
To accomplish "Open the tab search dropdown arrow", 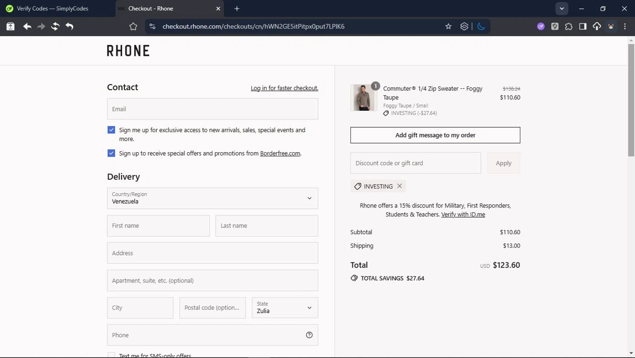I will 562,8.
